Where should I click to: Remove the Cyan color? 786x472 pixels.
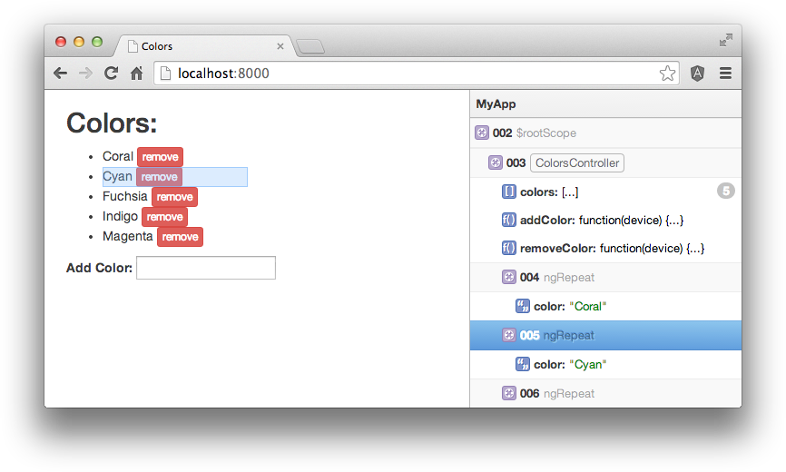point(159,177)
